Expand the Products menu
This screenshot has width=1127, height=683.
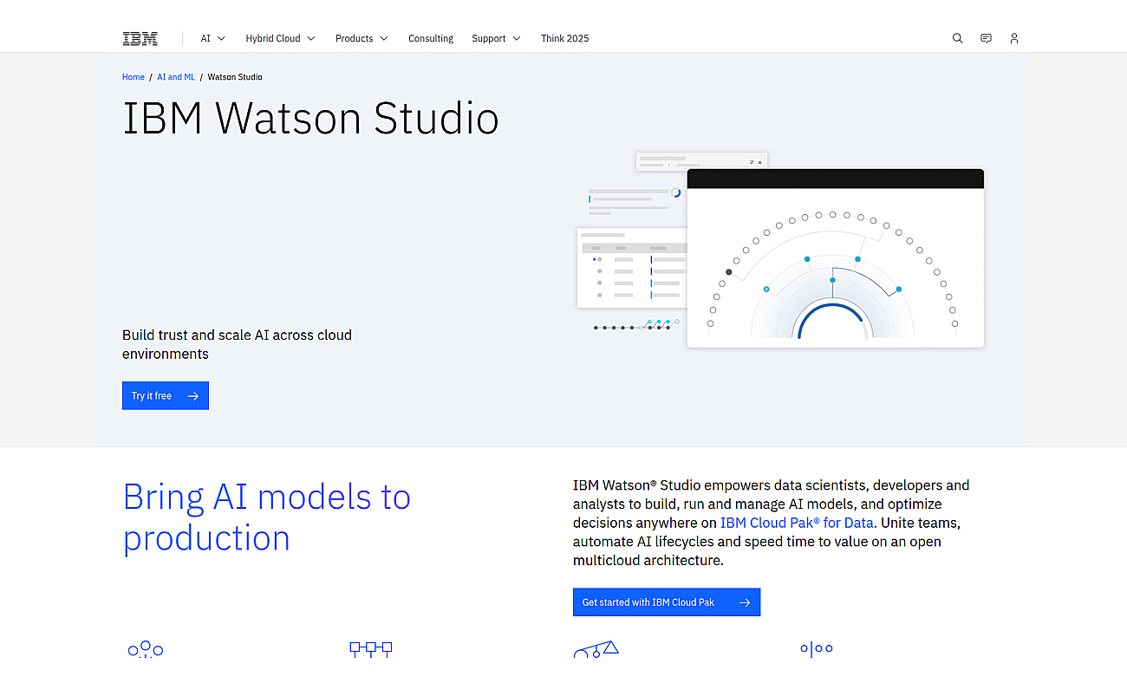click(362, 38)
